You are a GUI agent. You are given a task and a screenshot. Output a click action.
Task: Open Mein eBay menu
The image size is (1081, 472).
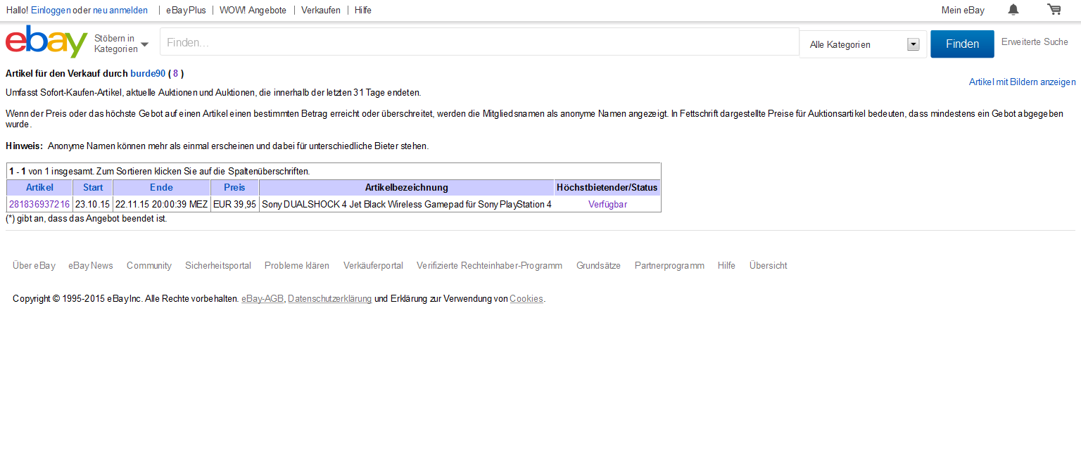[963, 11]
